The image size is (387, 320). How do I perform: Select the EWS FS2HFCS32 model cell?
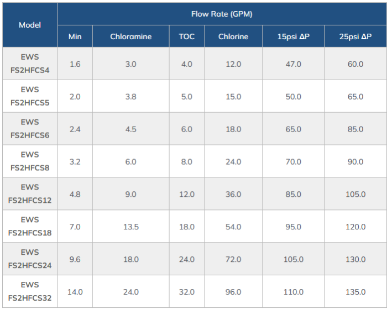30,292
